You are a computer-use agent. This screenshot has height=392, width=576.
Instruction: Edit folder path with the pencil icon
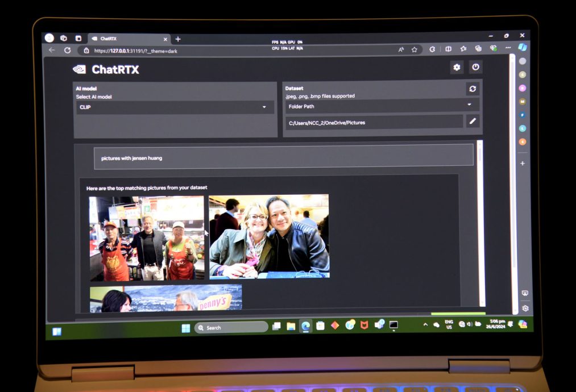[472, 121]
